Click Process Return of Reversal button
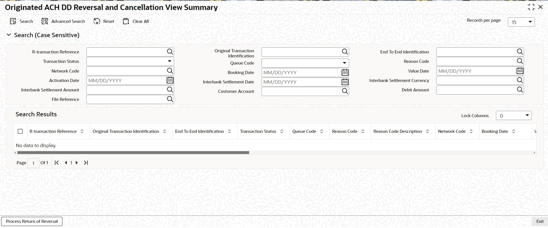This screenshot has width=548, height=228. (32, 221)
